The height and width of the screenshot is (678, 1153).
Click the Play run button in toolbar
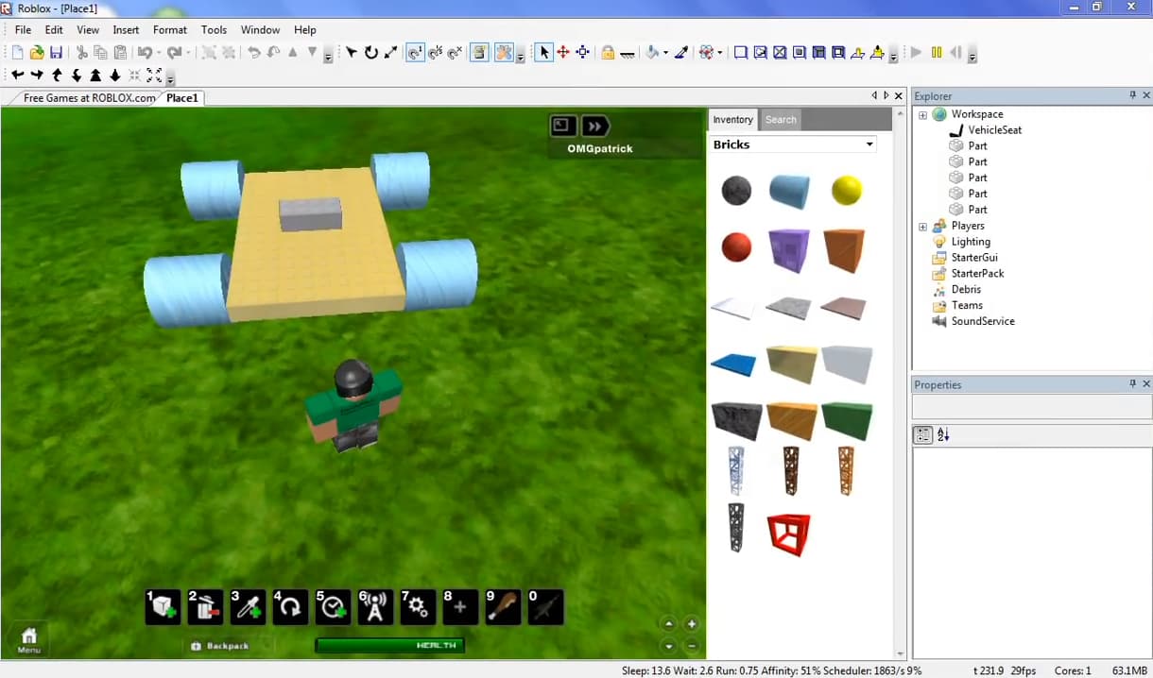916,53
